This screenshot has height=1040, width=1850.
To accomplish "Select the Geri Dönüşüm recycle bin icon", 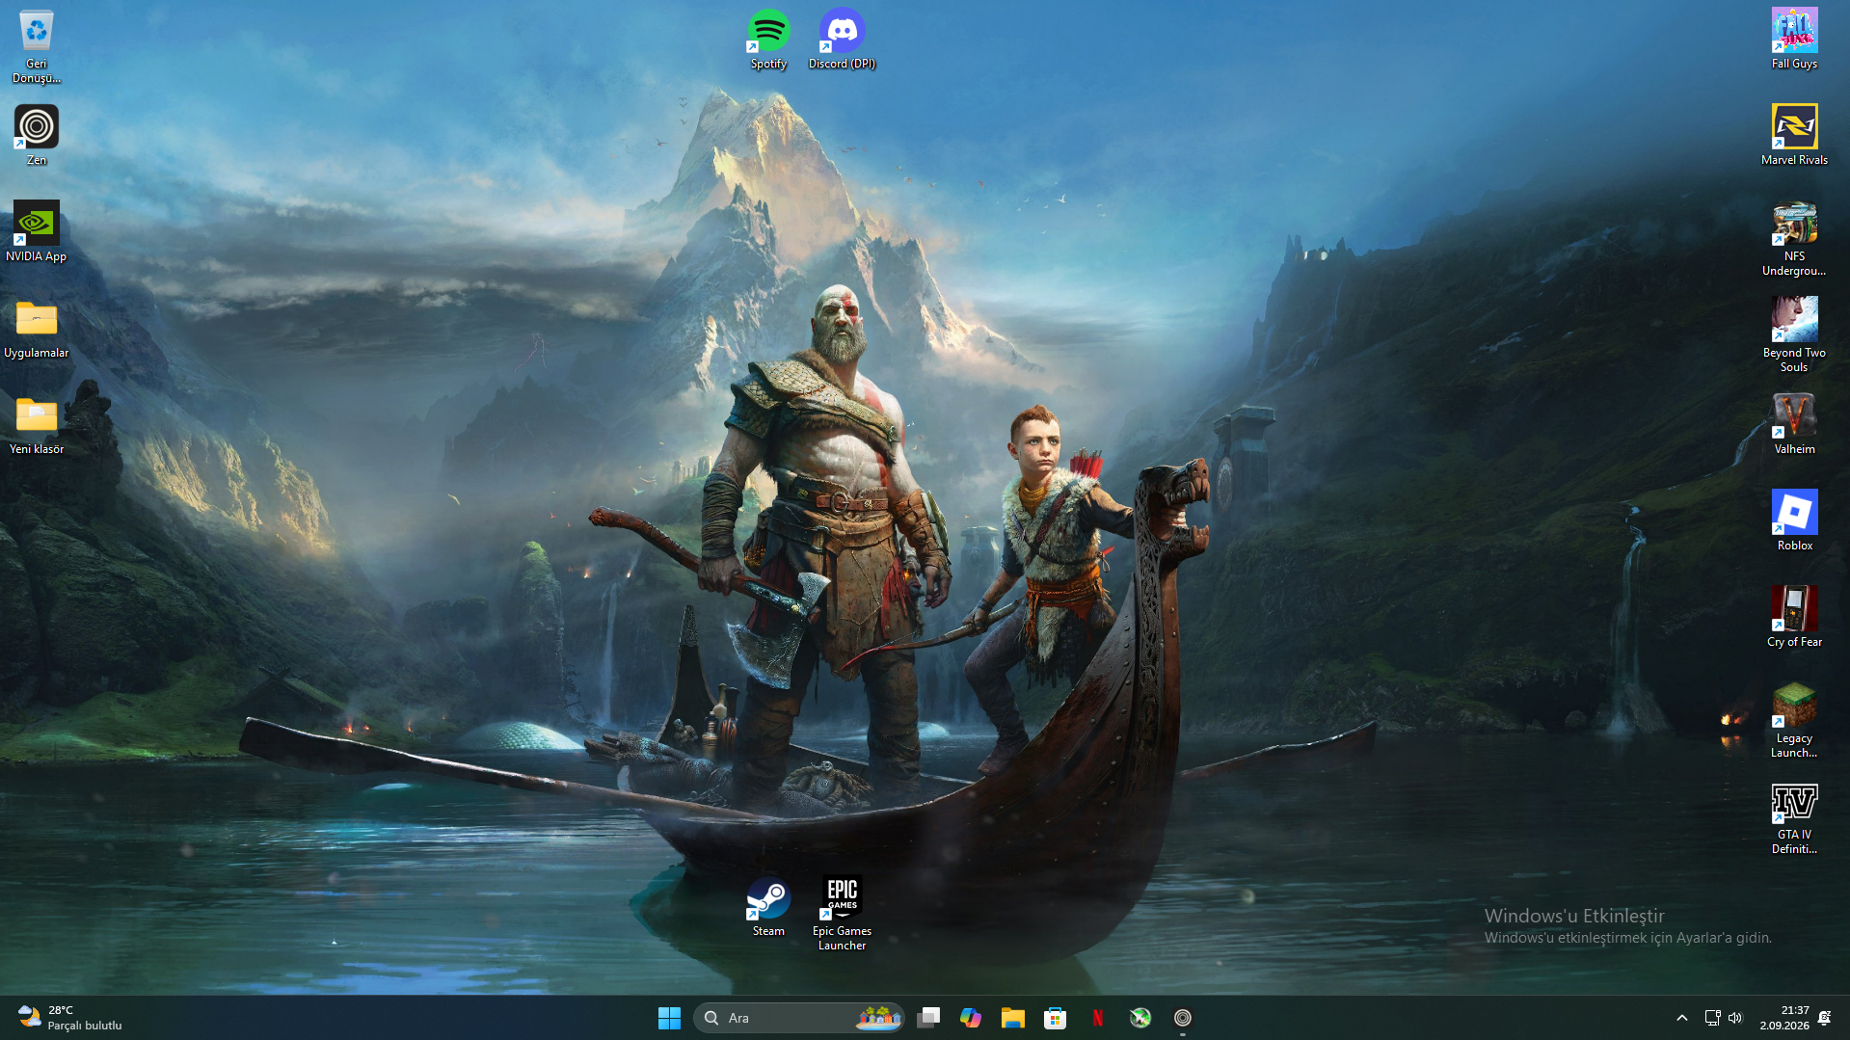I will [x=37, y=46].
